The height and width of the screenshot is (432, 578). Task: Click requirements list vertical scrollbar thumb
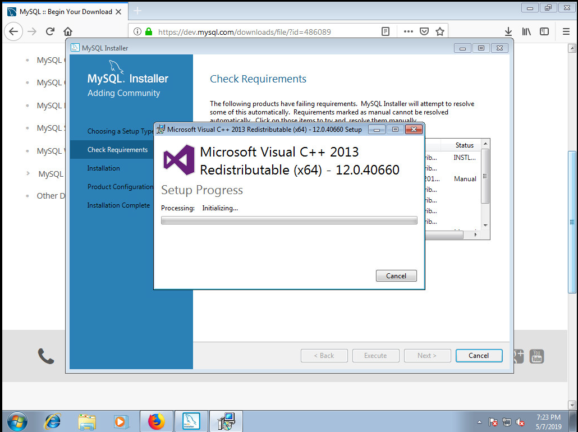pyautogui.click(x=485, y=176)
